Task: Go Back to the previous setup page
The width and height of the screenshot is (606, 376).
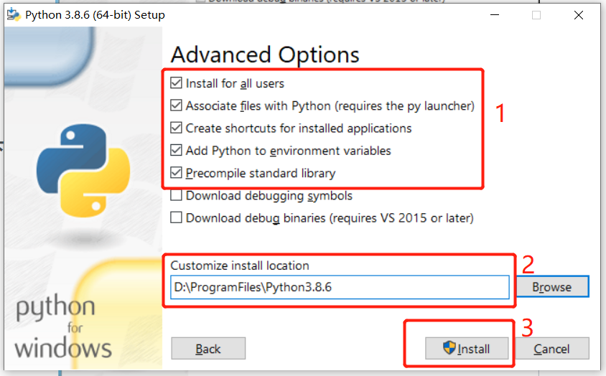Action: 208,349
